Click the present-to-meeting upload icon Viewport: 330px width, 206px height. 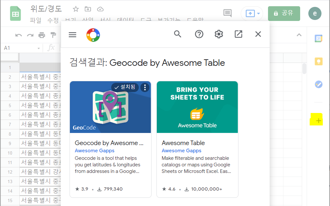250,14
